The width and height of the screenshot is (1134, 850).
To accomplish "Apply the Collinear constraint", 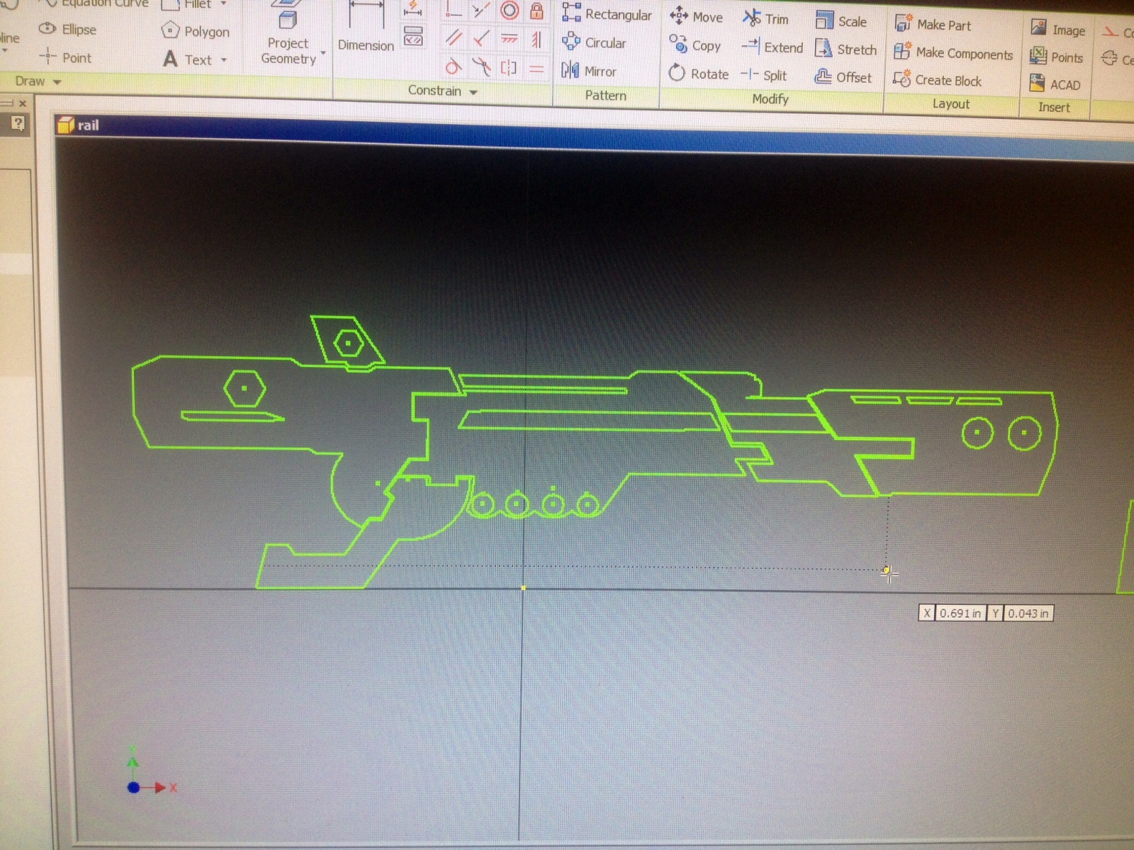I will pyautogui.click(x=481, y=10).
